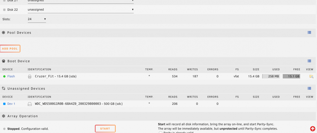The image size is (317, 133).
Task: Click the blue status square next to Dev 1
Action: click(4, 104)
